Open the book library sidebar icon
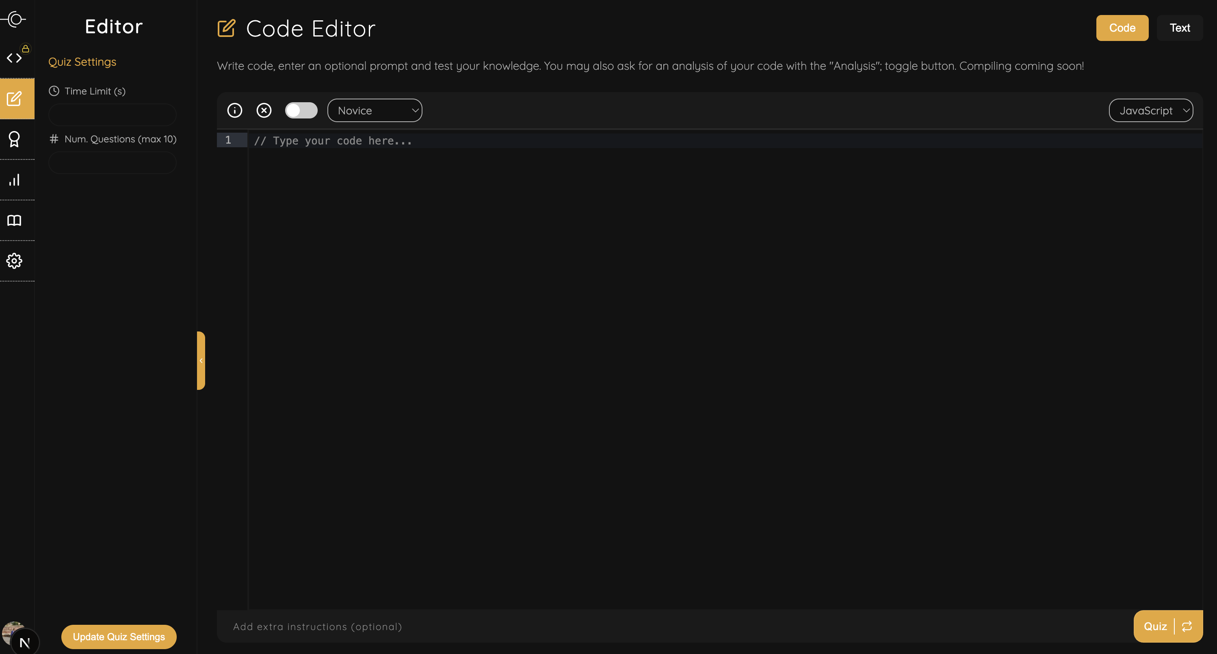This screenshot has height=654, width=1217. [x=15, y=220]
